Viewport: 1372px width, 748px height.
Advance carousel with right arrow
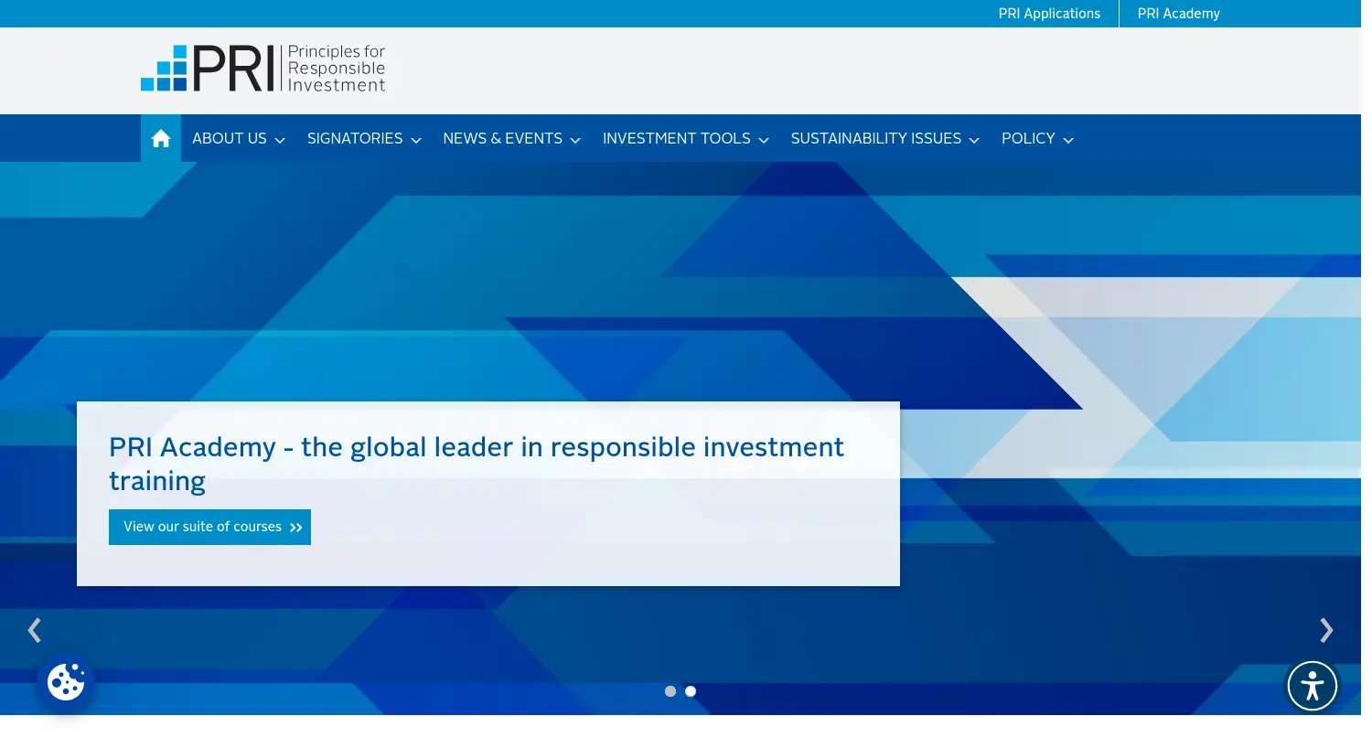point(1325,630)
